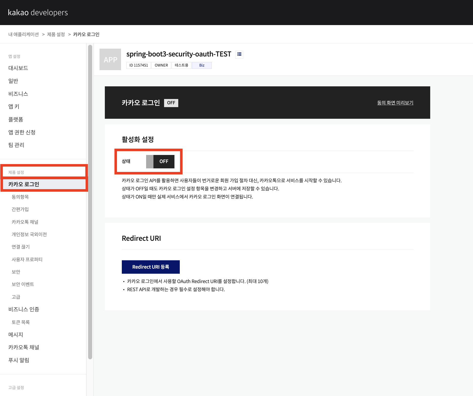Open 동의 화면 미리보기 link
This screenshot has height=396, width=473.
[395, 103]
